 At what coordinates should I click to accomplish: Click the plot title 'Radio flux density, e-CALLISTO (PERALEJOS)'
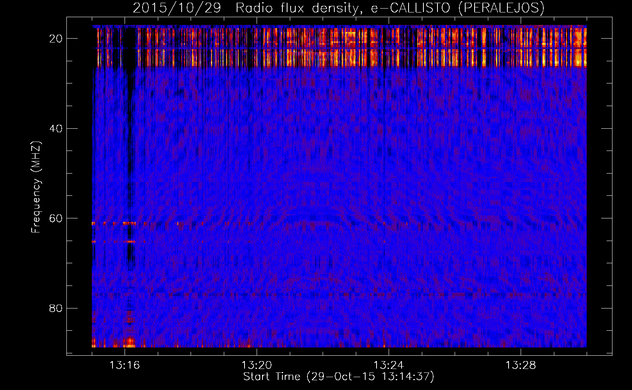tap(390, 8)
